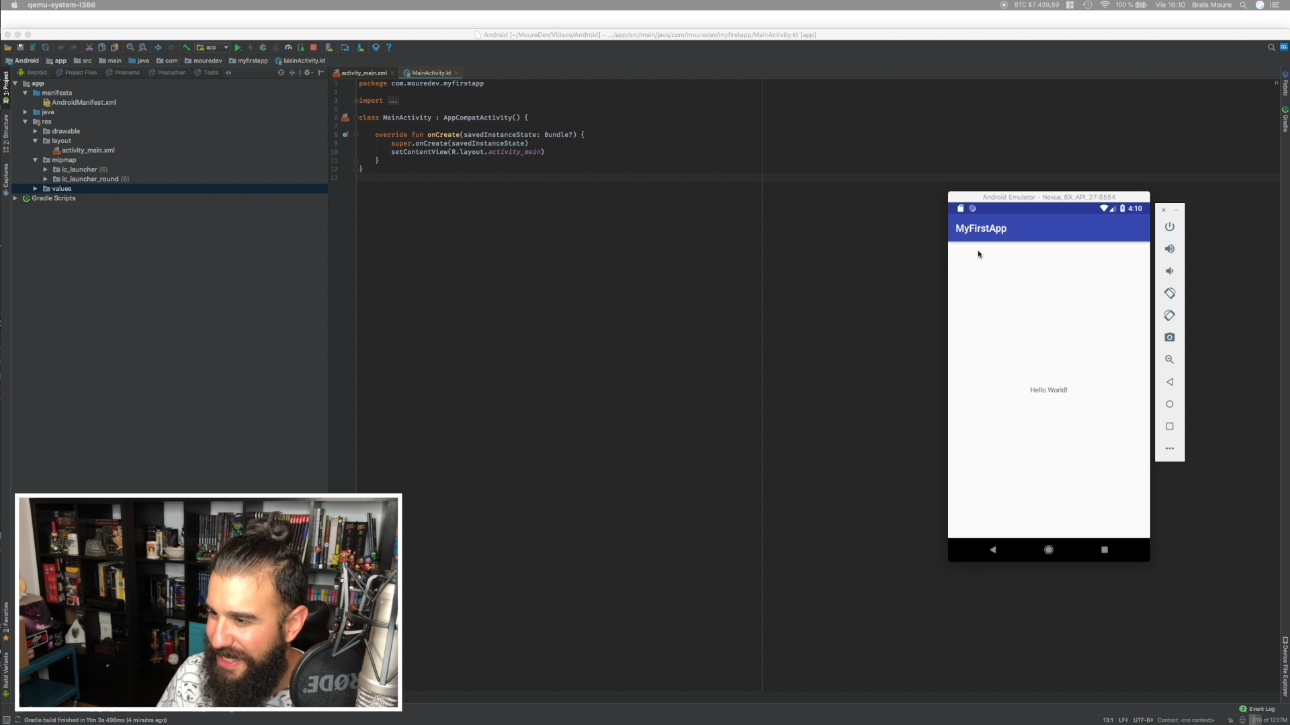Open the Build Variants side tool window
This screenshot has height=725, width=1290.
[5, 674]
